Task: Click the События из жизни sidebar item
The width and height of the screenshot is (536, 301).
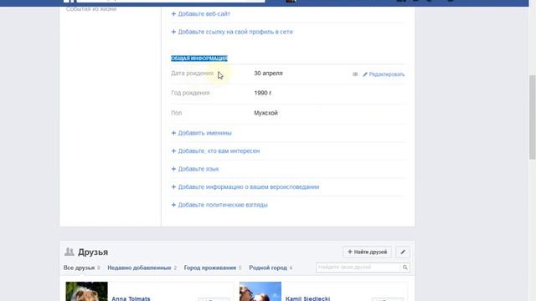Action: pos(91,9)
